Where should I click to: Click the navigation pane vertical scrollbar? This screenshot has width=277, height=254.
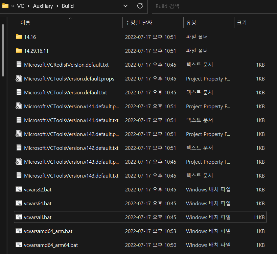click(3, 50)
